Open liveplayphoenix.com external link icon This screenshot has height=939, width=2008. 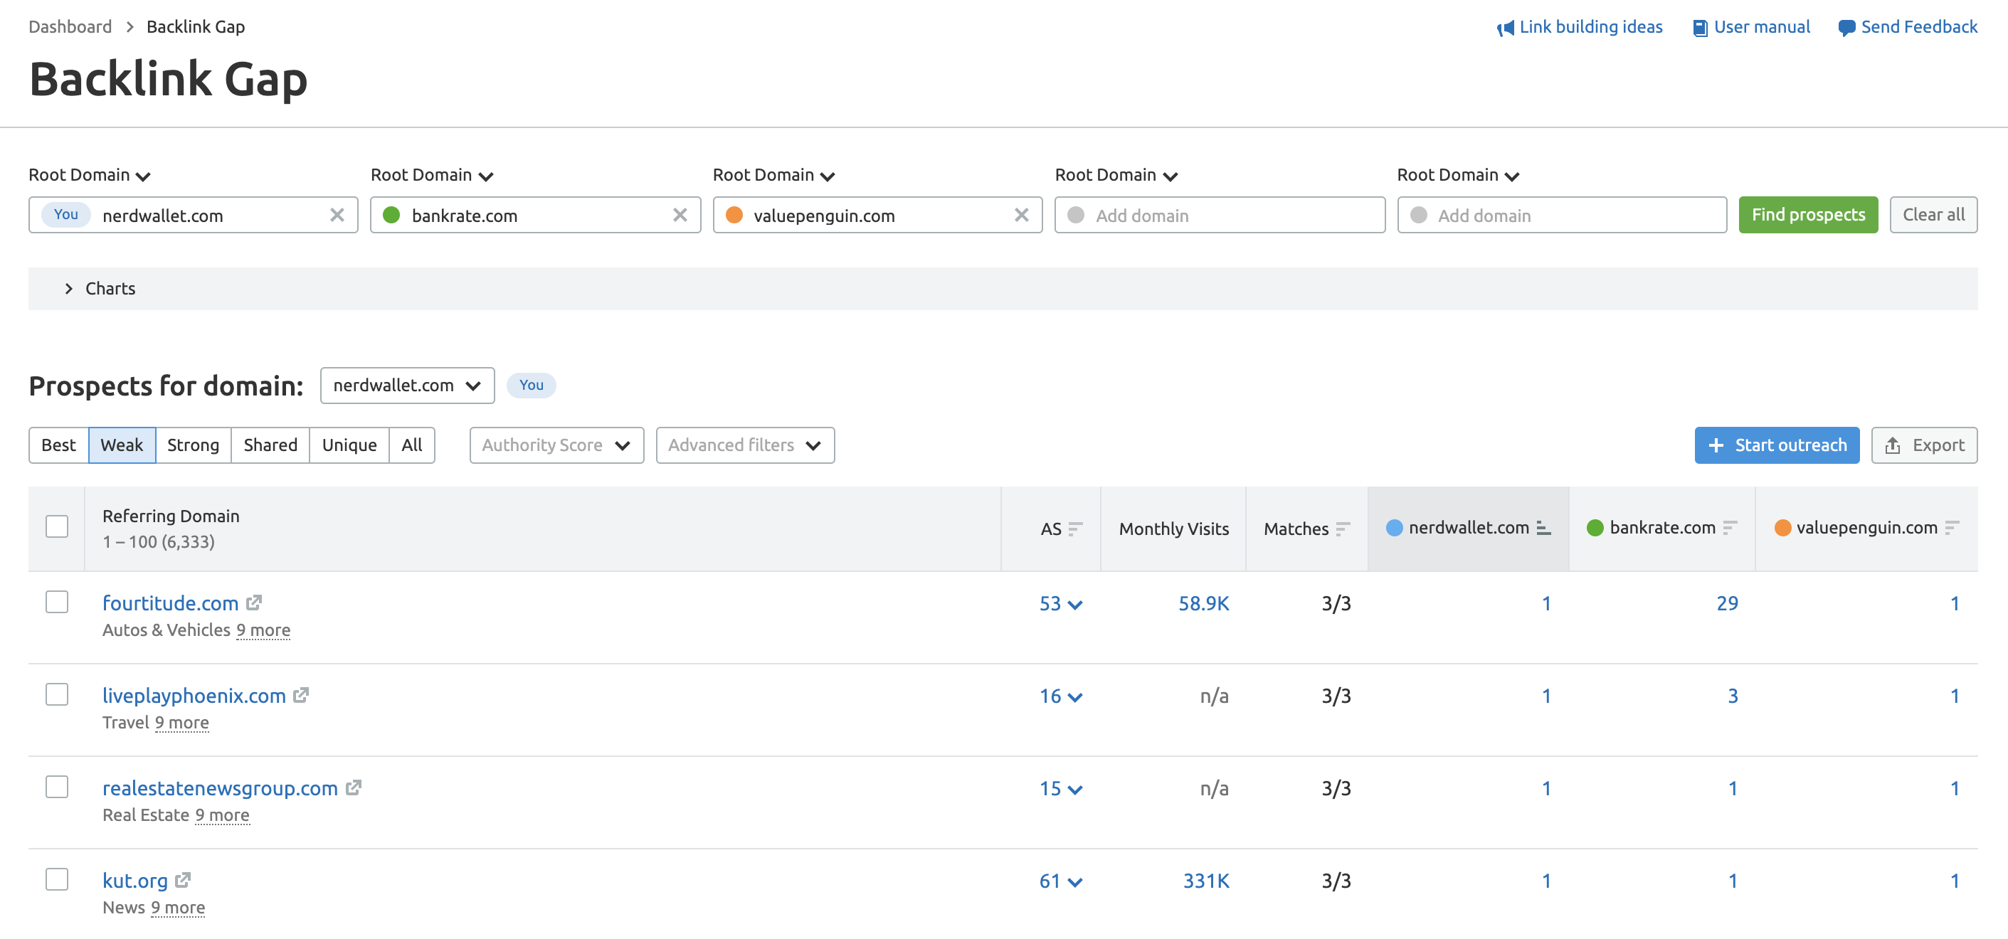301,695
